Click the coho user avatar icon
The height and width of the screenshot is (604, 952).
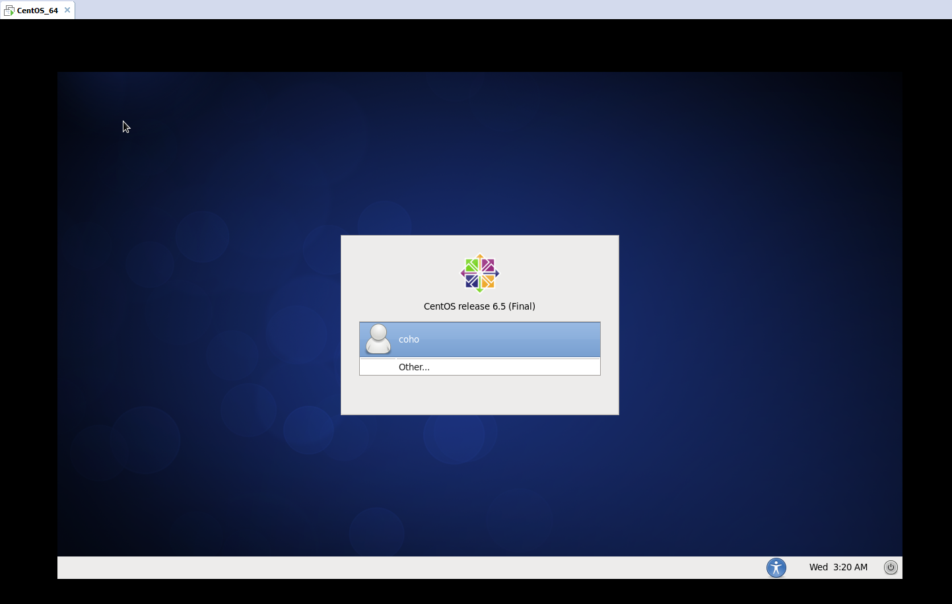click(x=378, y=339)
